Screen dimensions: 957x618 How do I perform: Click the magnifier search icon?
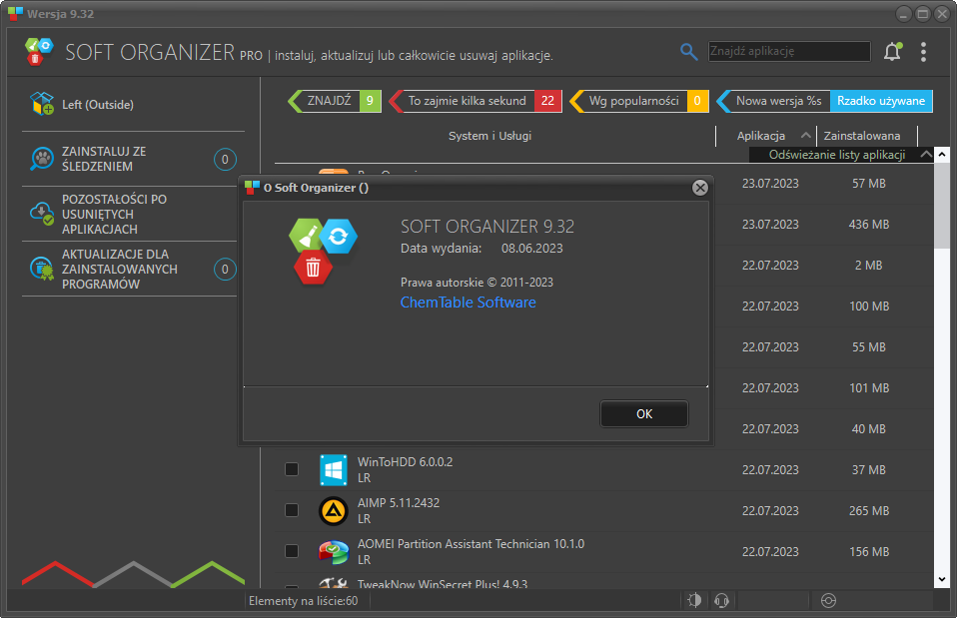(688, 52)
